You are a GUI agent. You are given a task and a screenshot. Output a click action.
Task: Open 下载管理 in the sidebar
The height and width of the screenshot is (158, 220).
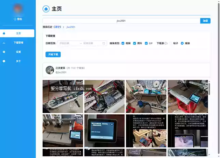18,43
